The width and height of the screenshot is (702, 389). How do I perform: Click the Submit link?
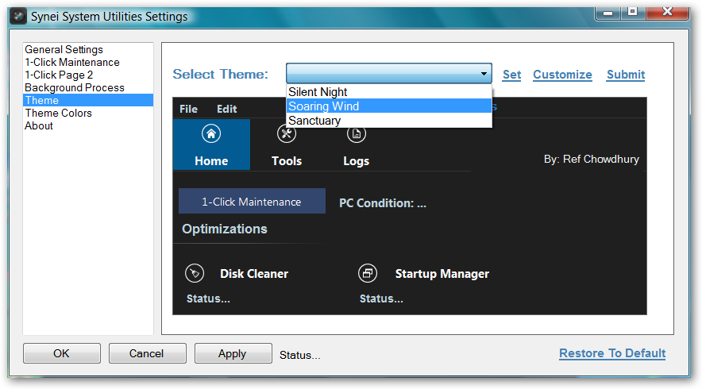coord(626,75)
